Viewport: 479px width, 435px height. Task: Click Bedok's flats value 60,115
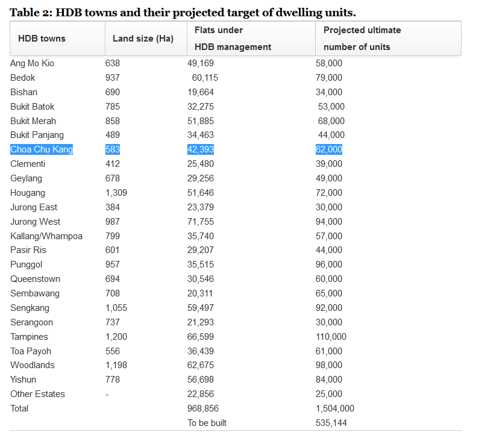coord(205,78)
